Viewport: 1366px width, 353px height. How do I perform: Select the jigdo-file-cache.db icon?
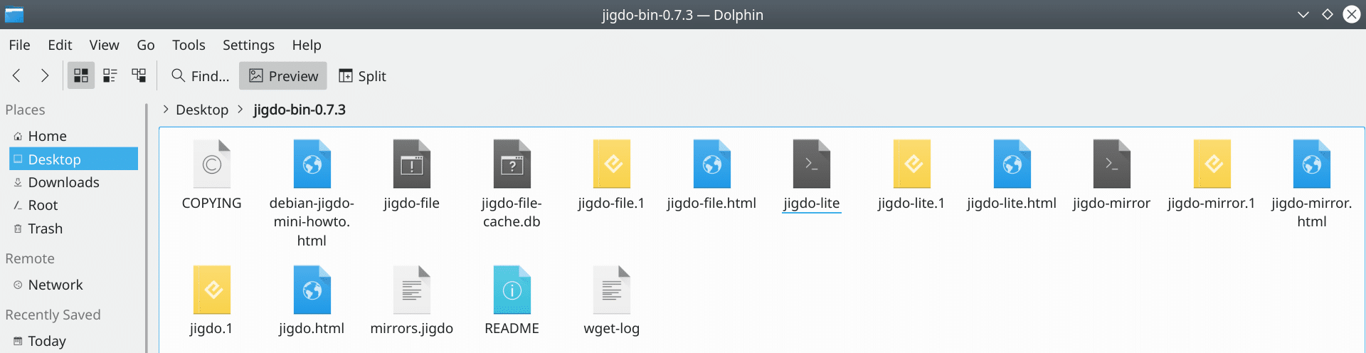pyautogui.click(x=512, y=164)
